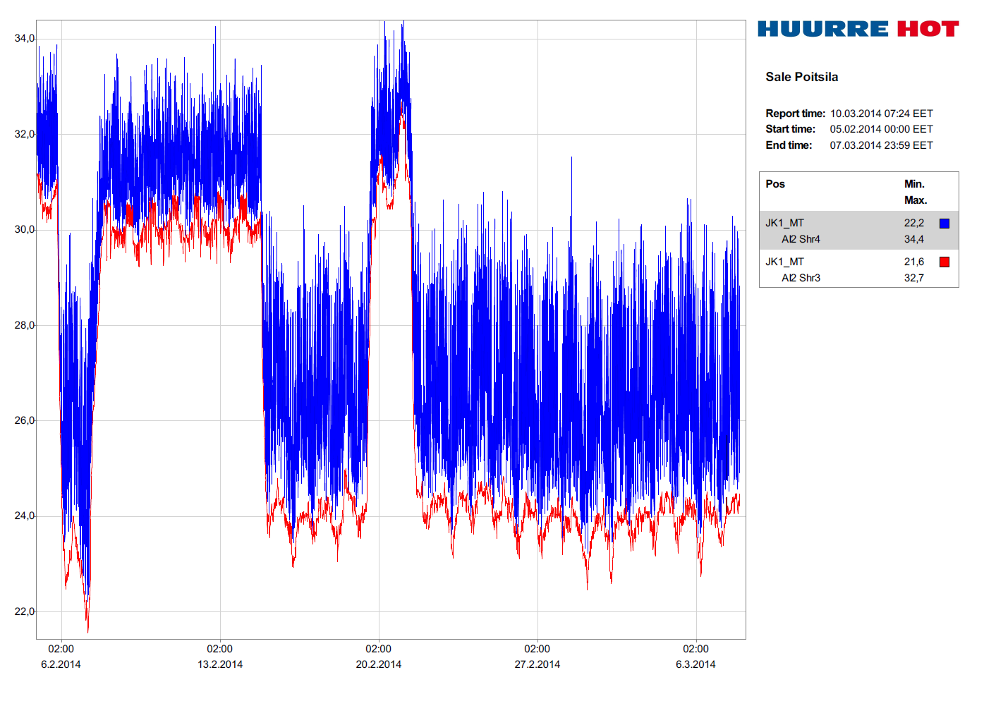984x701 pixels.
Task: Click end time value '07.03.2014 23:59 EET'
Action: click(881, 145)
